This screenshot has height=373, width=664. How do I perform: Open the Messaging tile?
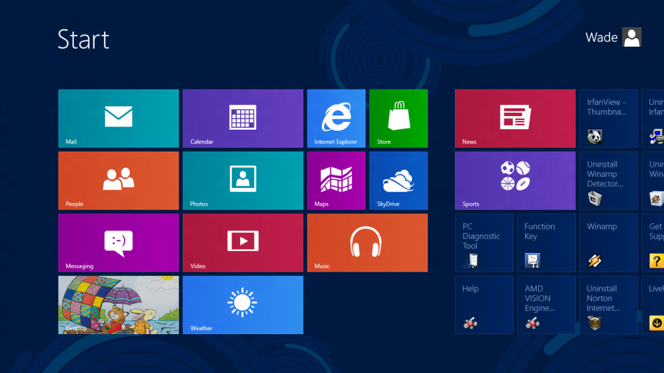click(119, 243)
